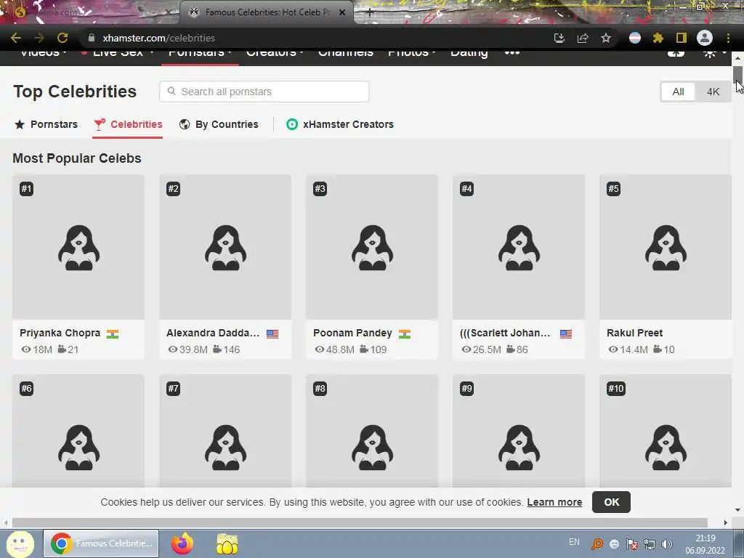Open the Pornstars star tab
744x558 pixels.
(x=46, y=124)
